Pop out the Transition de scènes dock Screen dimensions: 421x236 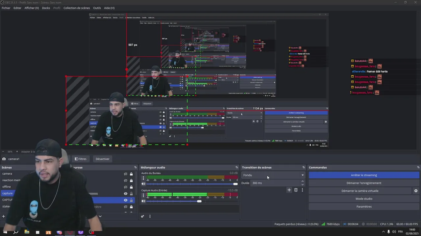304,167
